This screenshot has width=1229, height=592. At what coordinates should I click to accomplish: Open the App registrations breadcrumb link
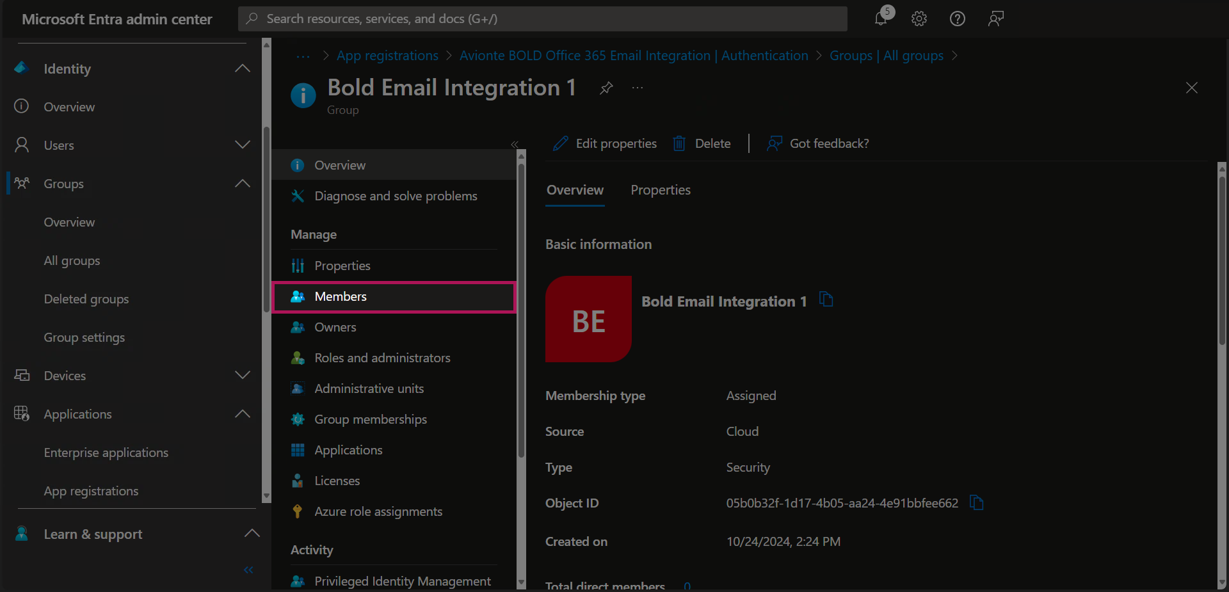coord(387,56)
